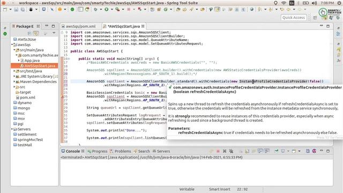The width and height of the screenshot is (343, 193).
Task: Expand the Servers project node
Action: (x=12, y=129)
